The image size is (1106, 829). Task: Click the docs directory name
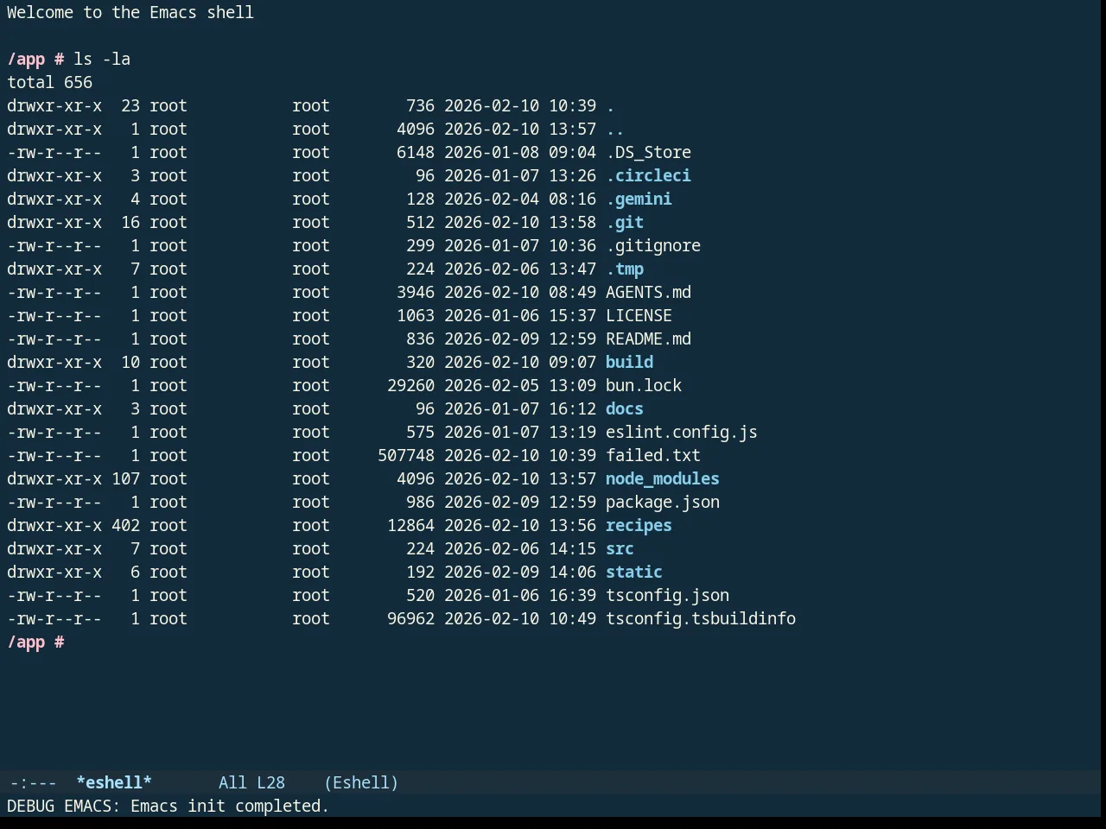click(625, 408)
